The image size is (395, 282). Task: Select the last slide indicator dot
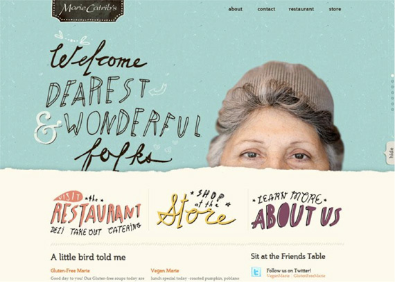point(392,110)
